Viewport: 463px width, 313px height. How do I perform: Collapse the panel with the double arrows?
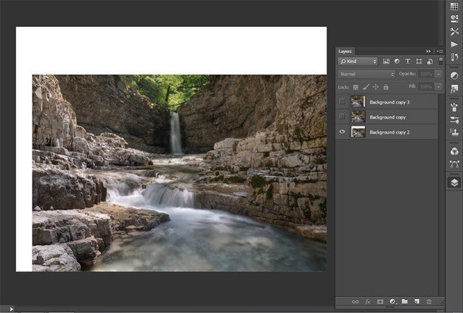pyautogui.click(x=429, y=51)
